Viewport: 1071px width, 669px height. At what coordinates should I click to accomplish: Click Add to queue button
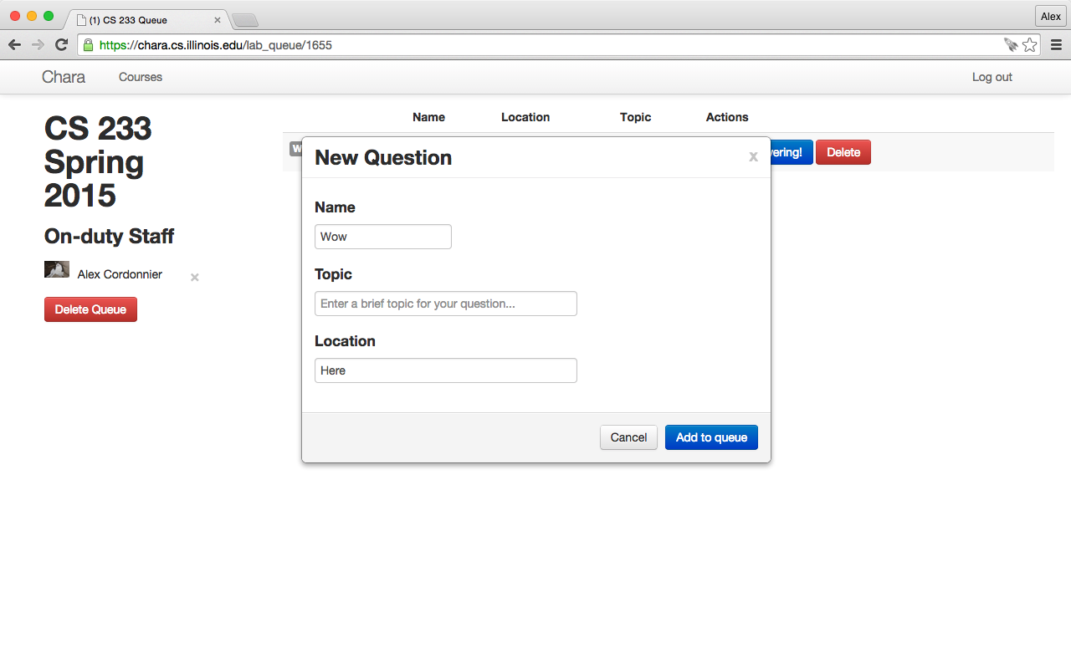tap(711, 437)
